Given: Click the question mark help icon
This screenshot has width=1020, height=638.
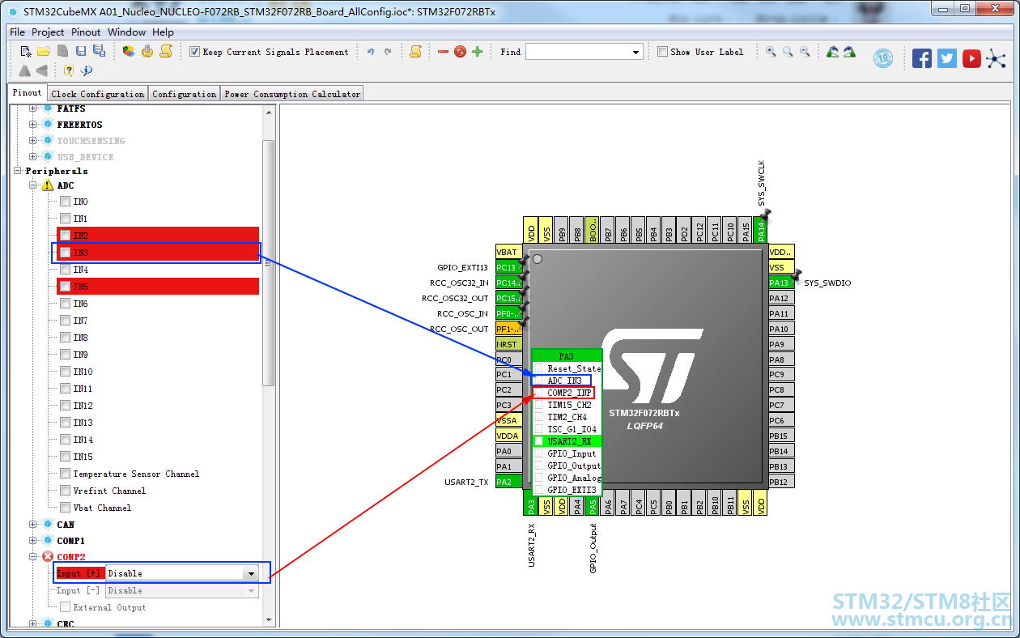Looking at the screenshot, I should [69, 70].
